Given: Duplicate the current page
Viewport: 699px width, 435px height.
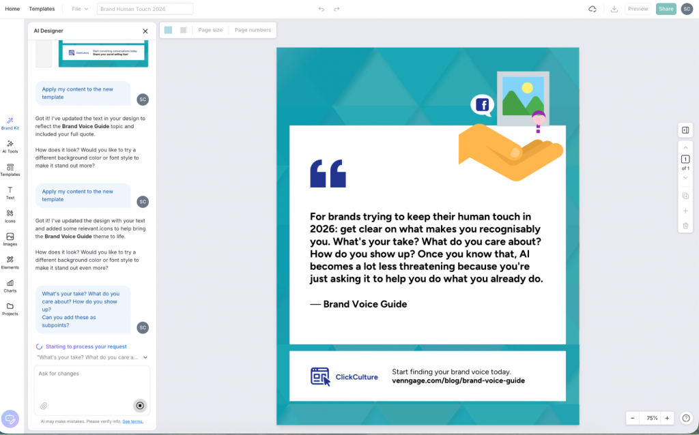Looking at the screenshot, I should (685, 196).
